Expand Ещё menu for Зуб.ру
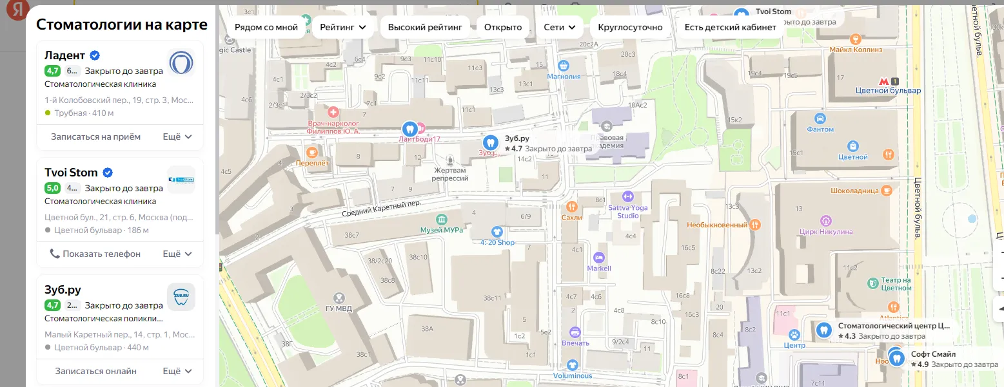The image size is (1004, 387). point(177,371)
